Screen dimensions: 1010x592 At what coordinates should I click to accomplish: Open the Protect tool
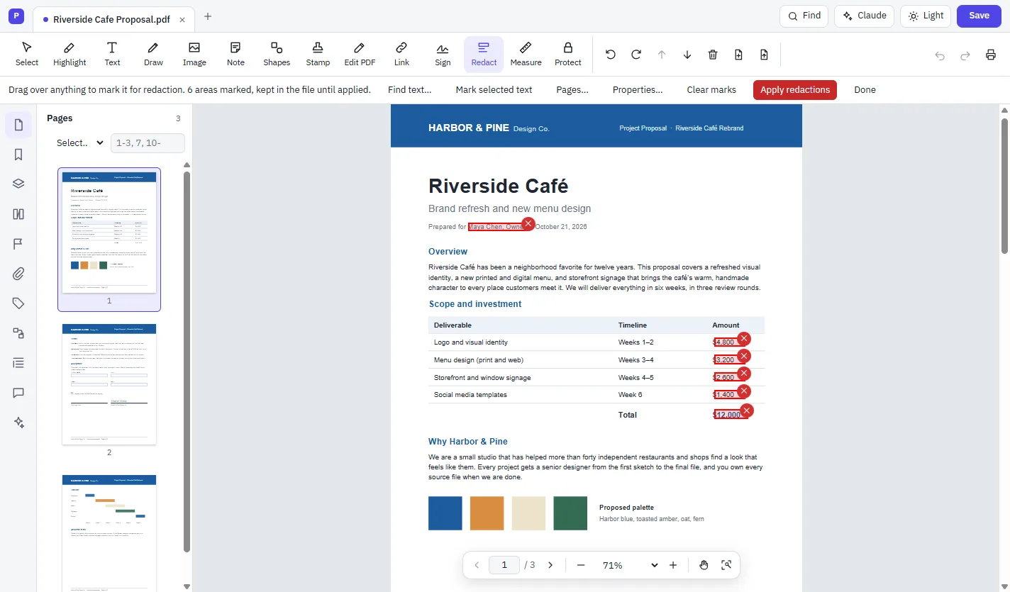click(567, 55)
